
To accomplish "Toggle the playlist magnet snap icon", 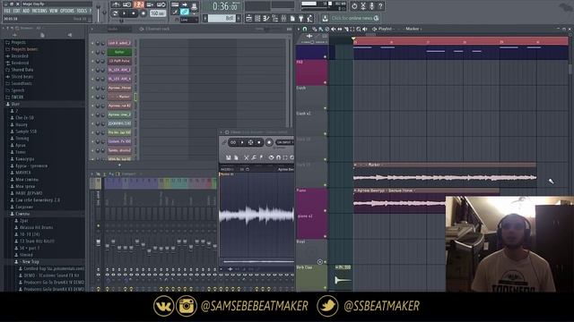I will pyautogui.click(x=305, y=29).
